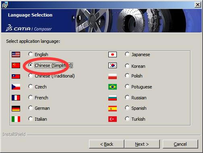Click the InstallShield label

tap(14, 134)
